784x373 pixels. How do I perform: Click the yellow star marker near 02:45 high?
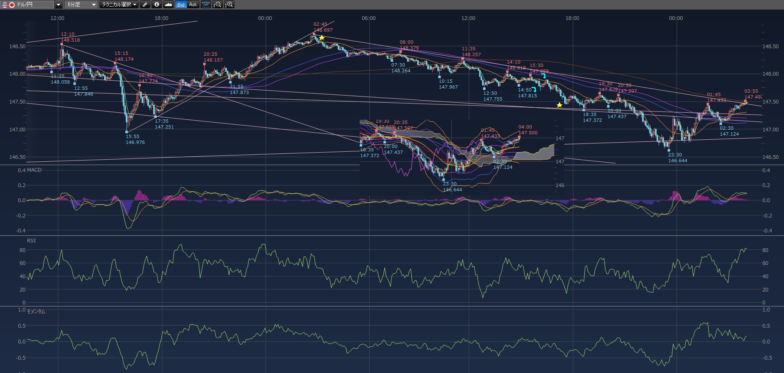(321, 38)
